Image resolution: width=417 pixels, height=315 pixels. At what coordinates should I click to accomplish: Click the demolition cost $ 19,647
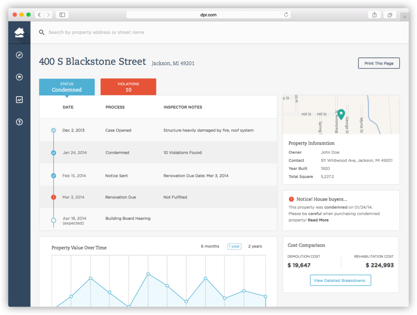[x=299, y=265]
